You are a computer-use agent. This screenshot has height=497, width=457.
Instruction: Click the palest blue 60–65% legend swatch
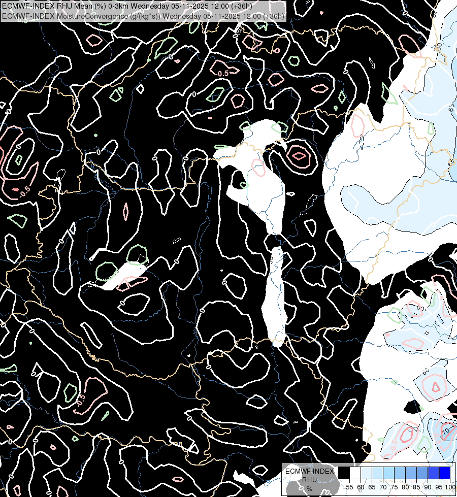coord(366,473)
